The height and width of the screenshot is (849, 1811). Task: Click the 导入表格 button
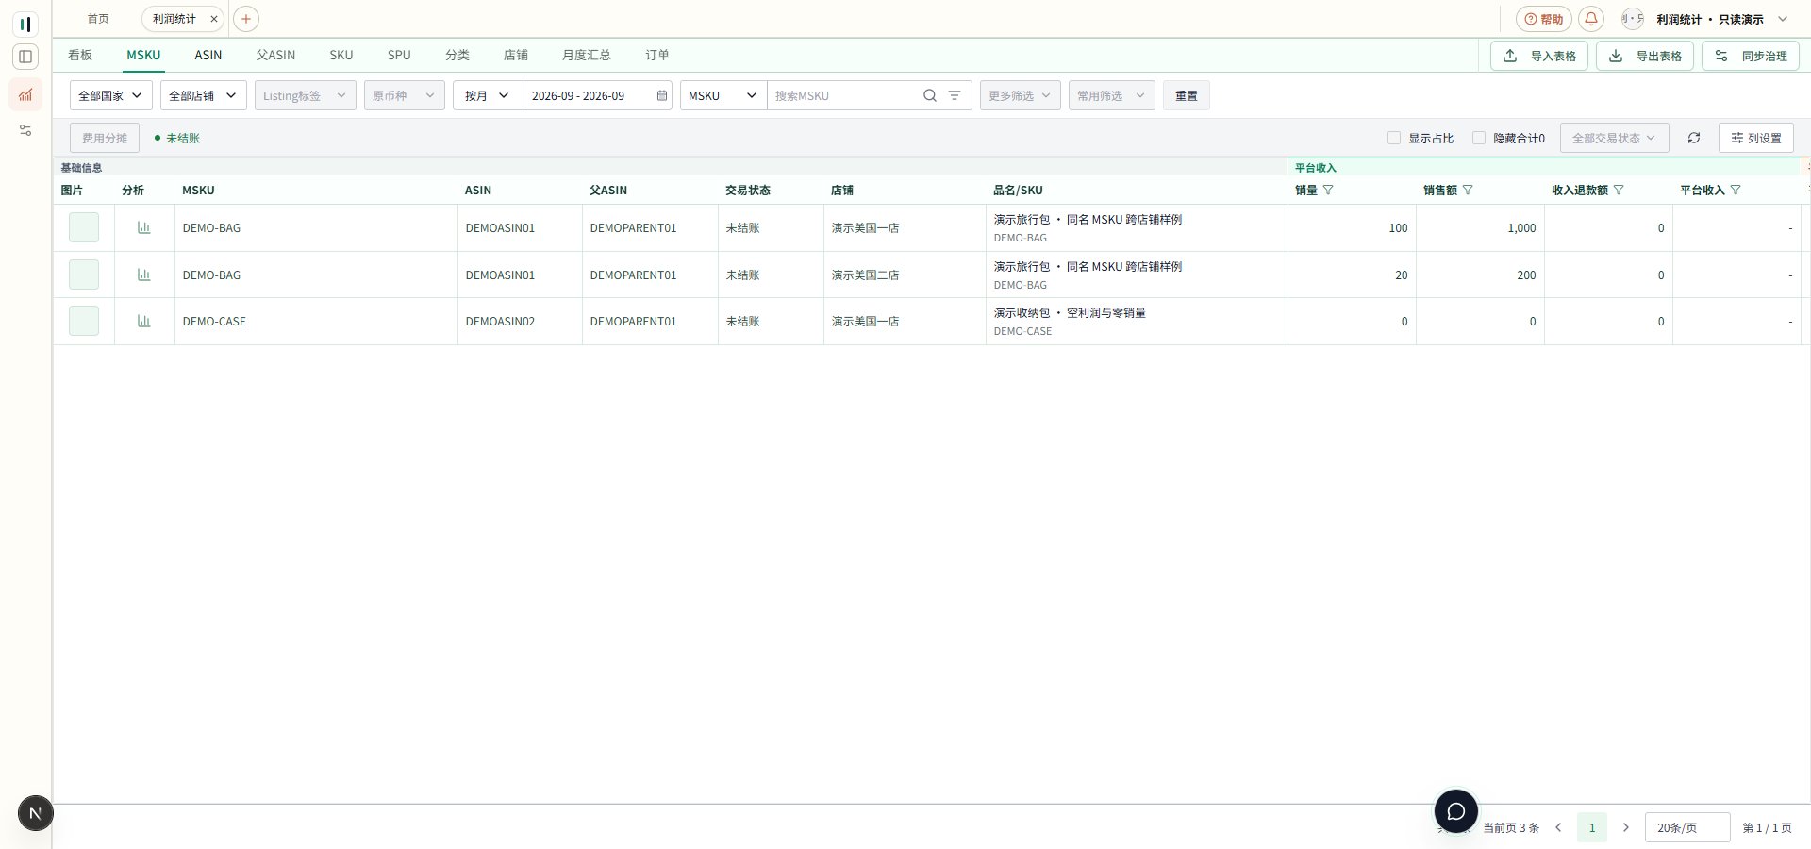tap(1539, 56)
